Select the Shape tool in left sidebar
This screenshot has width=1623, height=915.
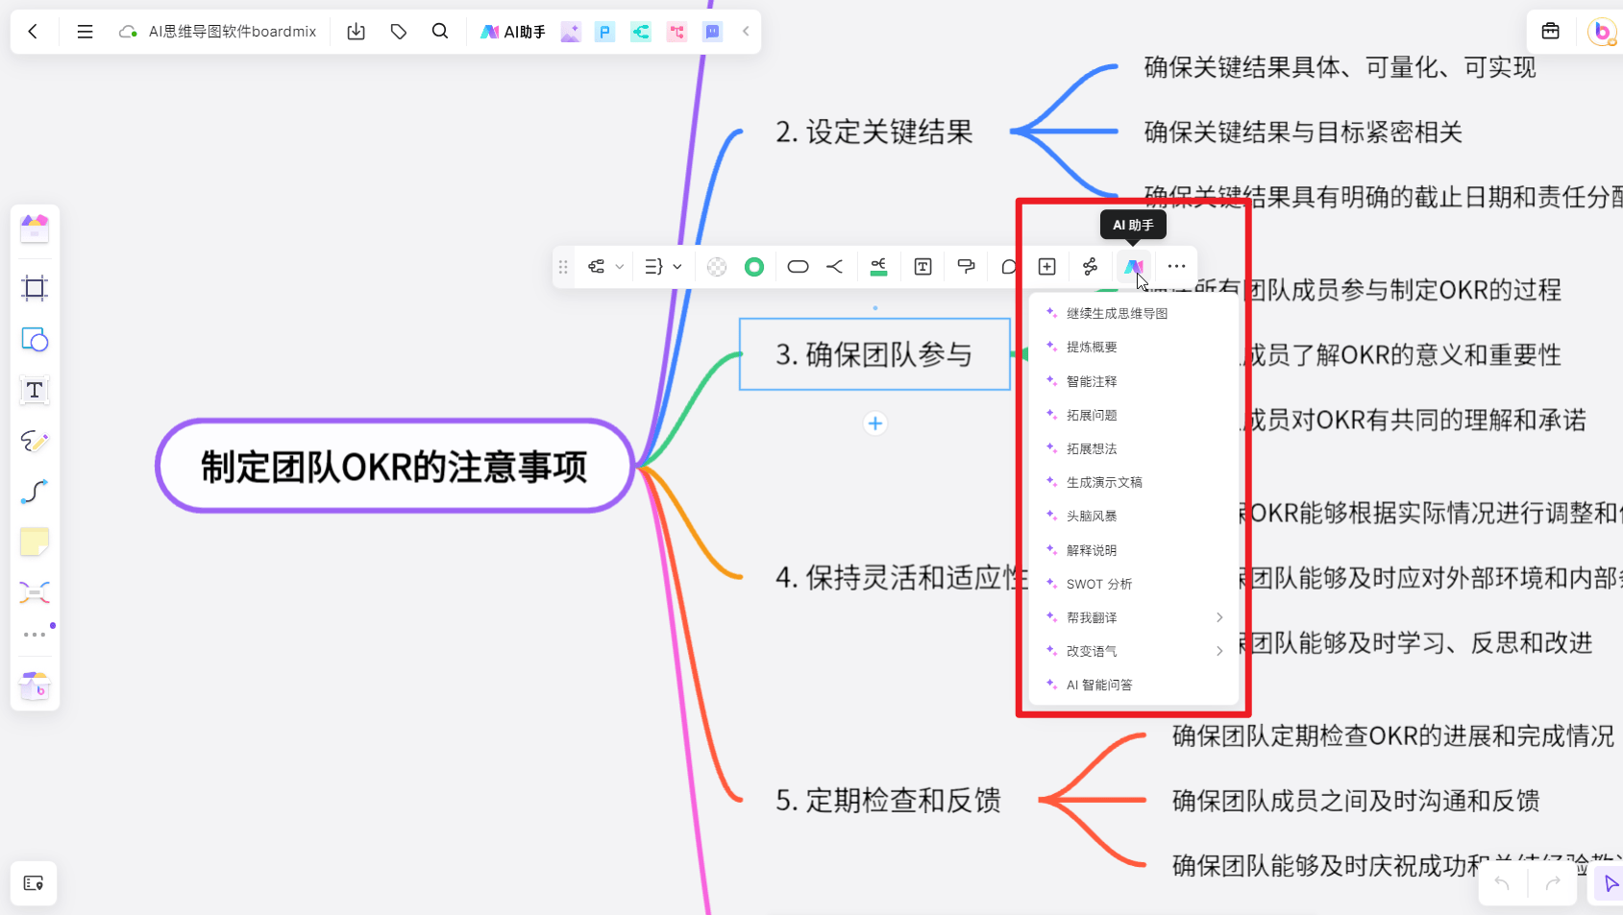click(x=35, y=340)
